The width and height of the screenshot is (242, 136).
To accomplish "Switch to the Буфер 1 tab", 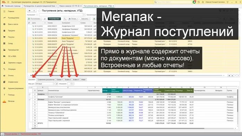I will [60, 80].
